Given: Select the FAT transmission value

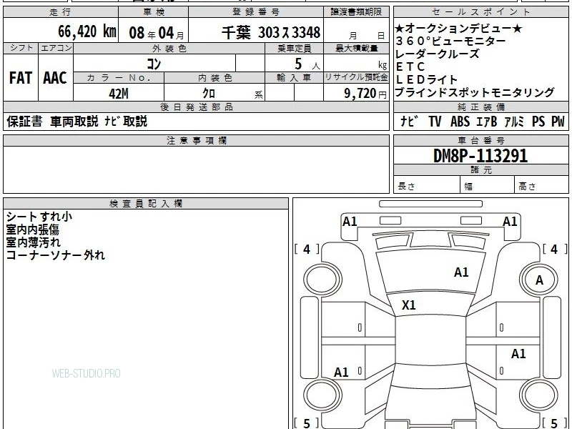Looking at the screenshot, I should 21,78.
